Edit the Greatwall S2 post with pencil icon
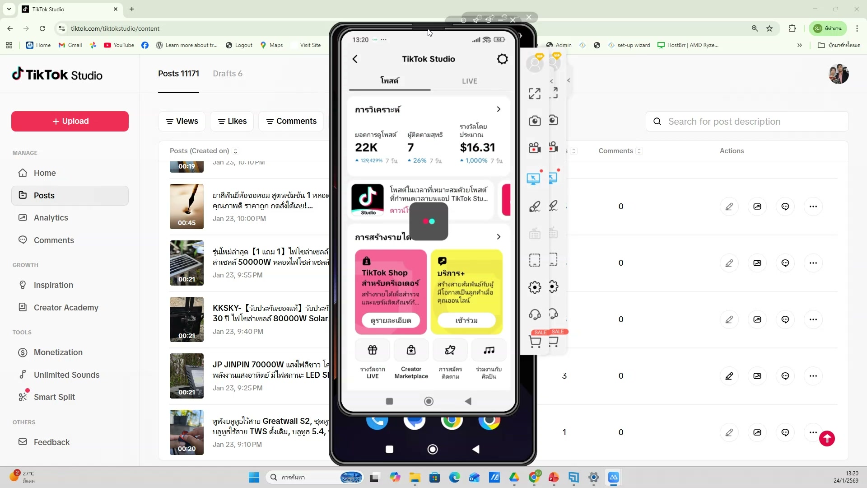Viewport: 867px width, 488px height. click(x=730, y=432)
